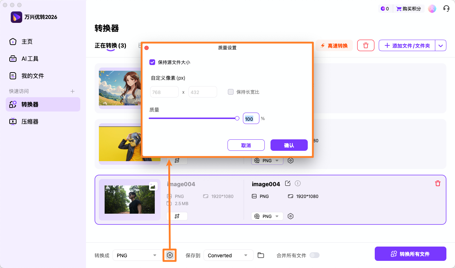The height and width of the screenshot is (268, 455).
Task: Enable the 保持长宽比 checkbox
Action: point(230,92)
